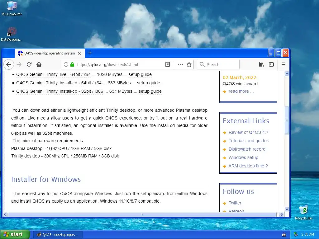319x239 pixels.
Task: Open the browser home page
Action: (39, 64)
